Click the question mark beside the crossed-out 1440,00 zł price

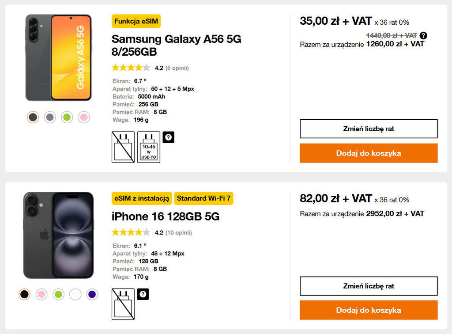click(423, 35)
